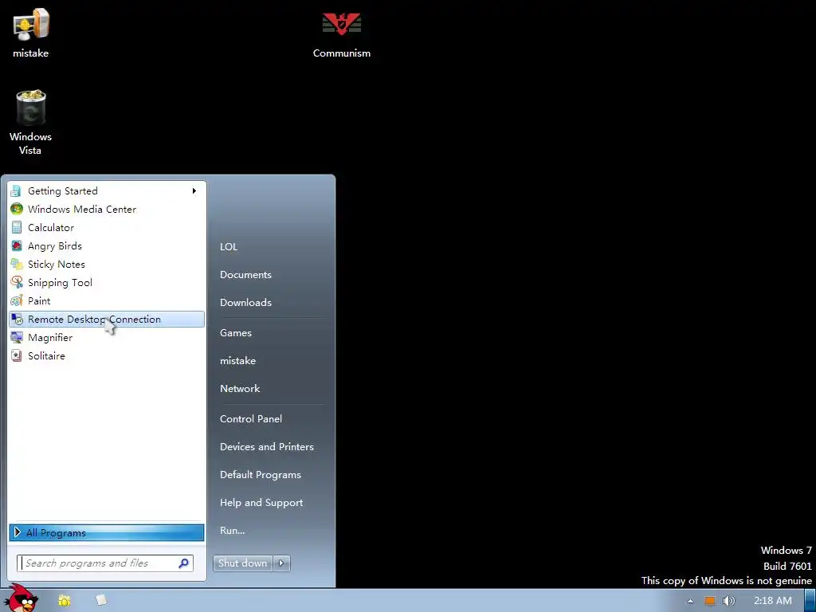Click the Paint palette icon
816x612 pixels.
(17, 300)
